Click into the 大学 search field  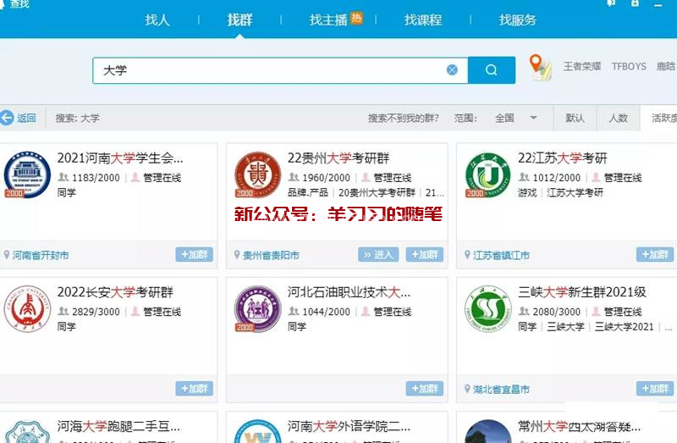271,70
